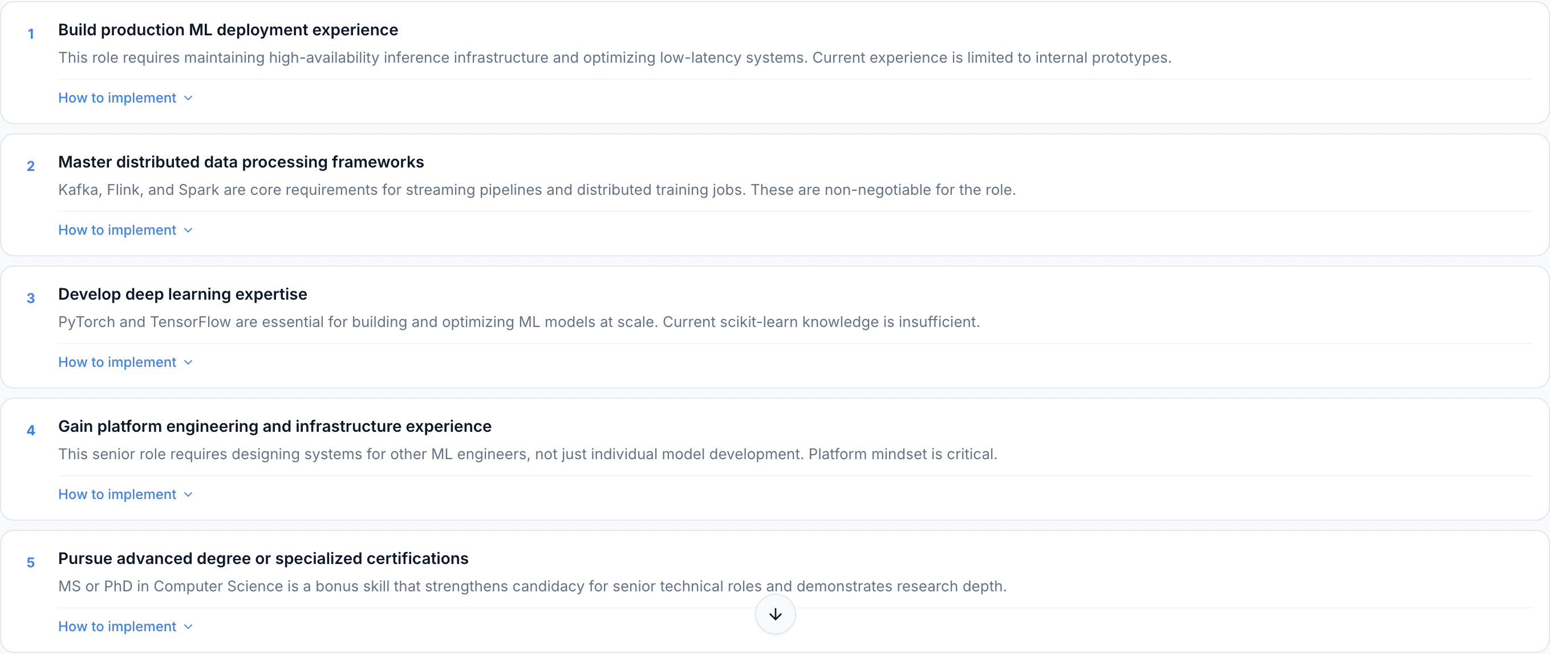Click chevron beside third How to implement
The height and width of the screenshot is (654, 1550).
(x=188, y=363)
